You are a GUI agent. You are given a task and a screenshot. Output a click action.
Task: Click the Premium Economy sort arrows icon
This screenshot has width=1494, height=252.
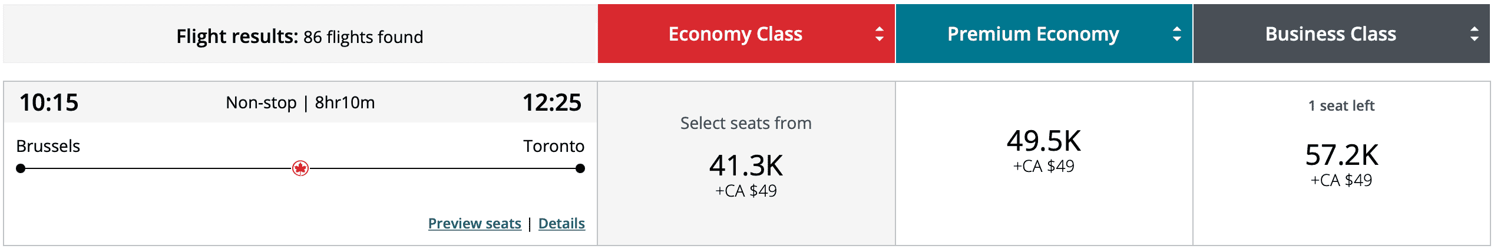(1176, 34)
